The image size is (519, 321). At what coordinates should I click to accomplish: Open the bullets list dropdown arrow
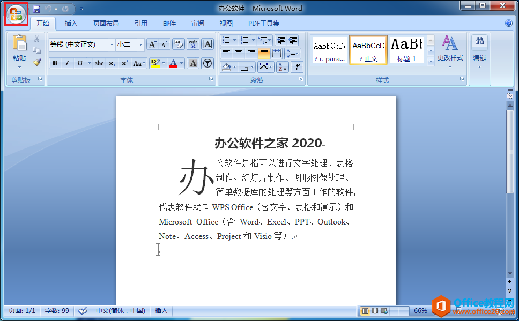[234, 40]
